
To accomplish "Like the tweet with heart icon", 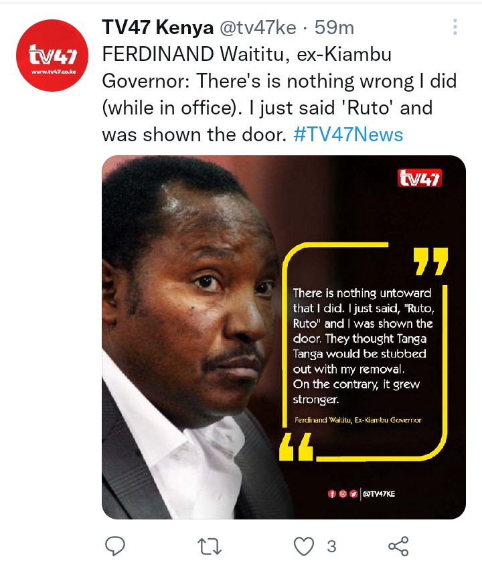I will point(304,547).
